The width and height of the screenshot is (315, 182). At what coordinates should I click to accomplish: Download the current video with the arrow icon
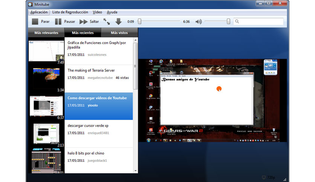pos(118,21)
